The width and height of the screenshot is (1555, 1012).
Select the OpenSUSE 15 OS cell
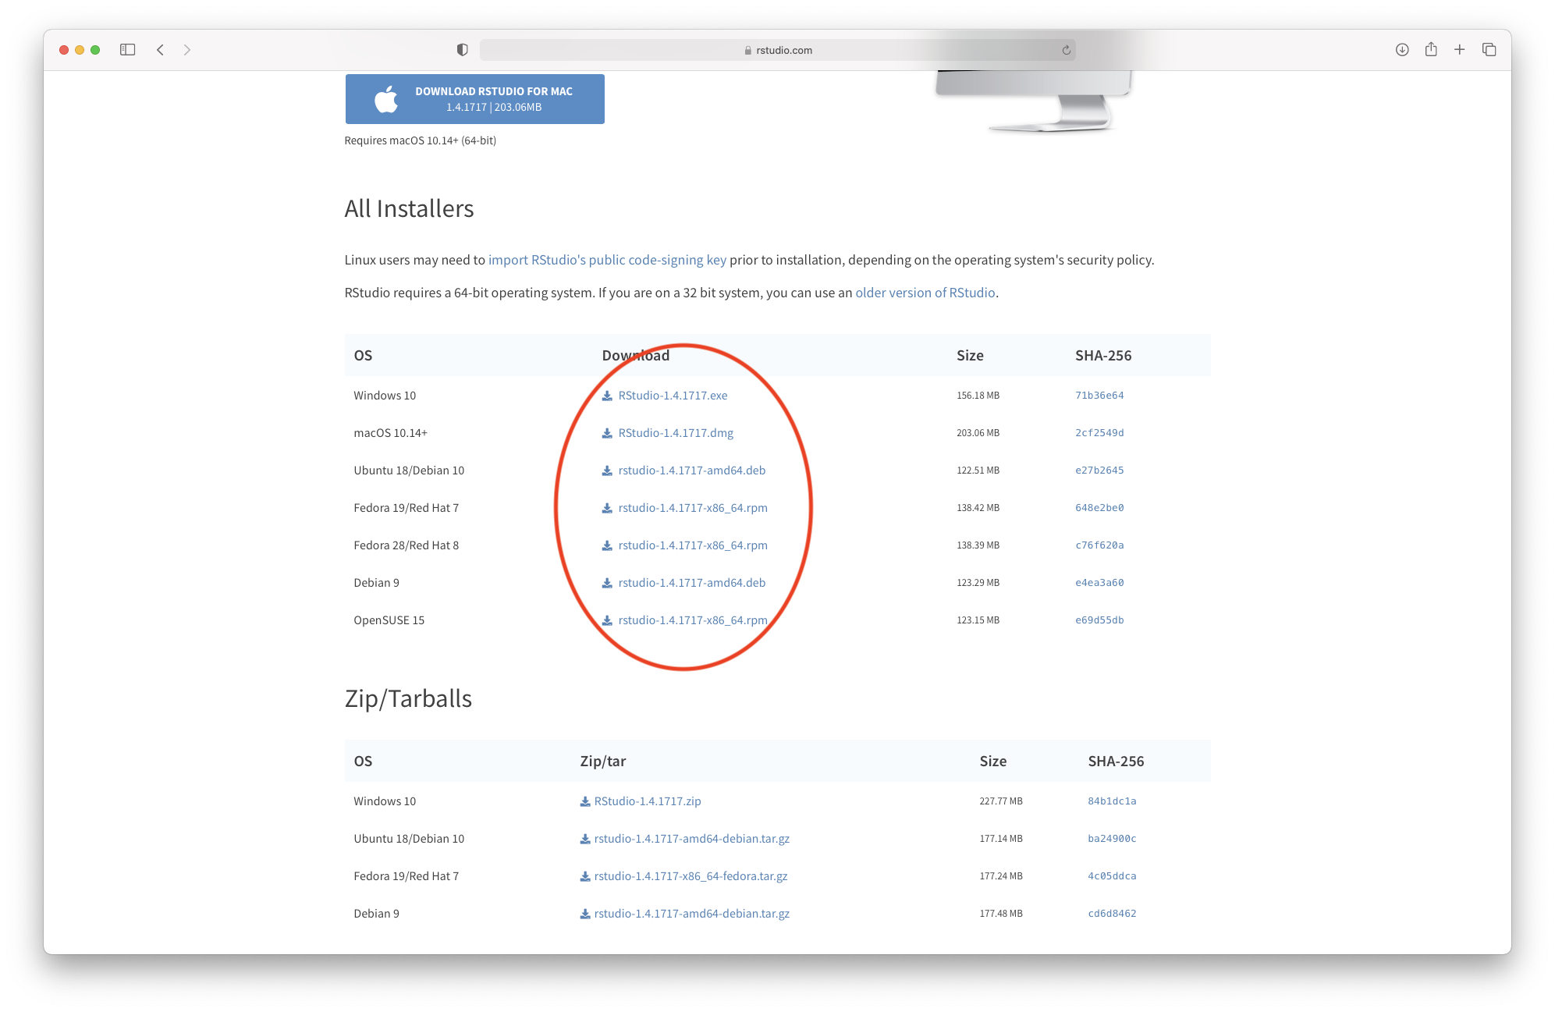click(389, 620)
